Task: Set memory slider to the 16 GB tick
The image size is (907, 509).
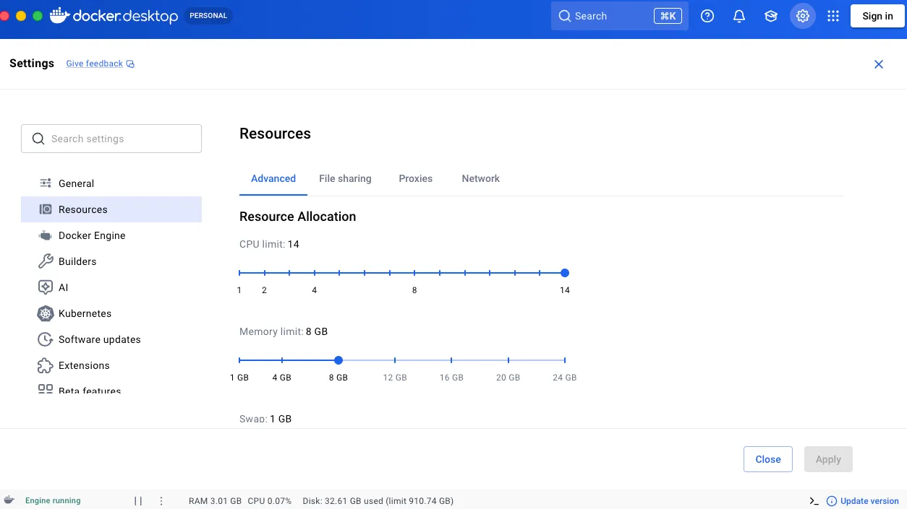Action: [x=451, y=360]
